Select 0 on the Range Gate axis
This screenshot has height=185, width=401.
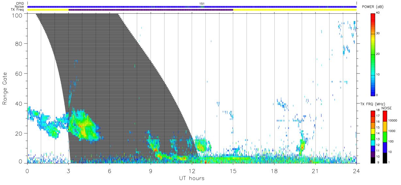click(21, 162)
